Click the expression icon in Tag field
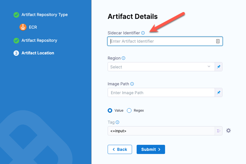 click(219, 131)
